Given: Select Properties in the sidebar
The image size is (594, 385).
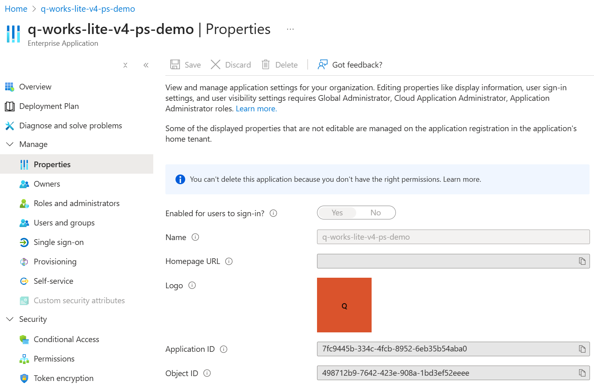Looking at the screenshot, I should [x=77, y=164].
